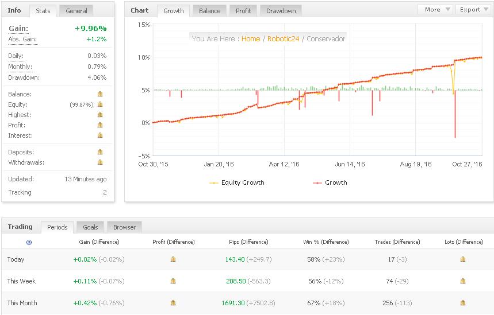The height and width of the screenshot is (315, 494).
Task: Click the Gain (Difference) column header
Action: click(x=99, y=242)
